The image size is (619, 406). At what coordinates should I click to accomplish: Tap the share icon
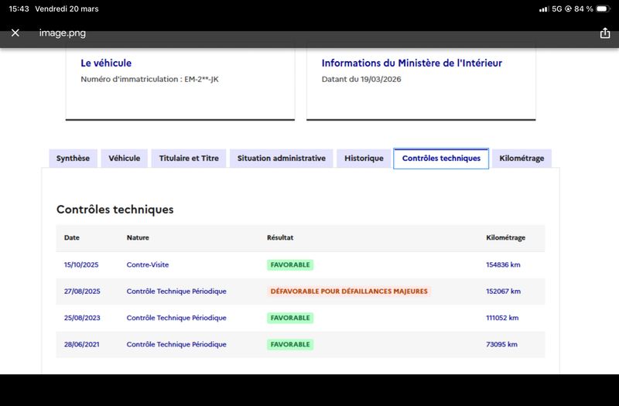click(x=605, y=32)
